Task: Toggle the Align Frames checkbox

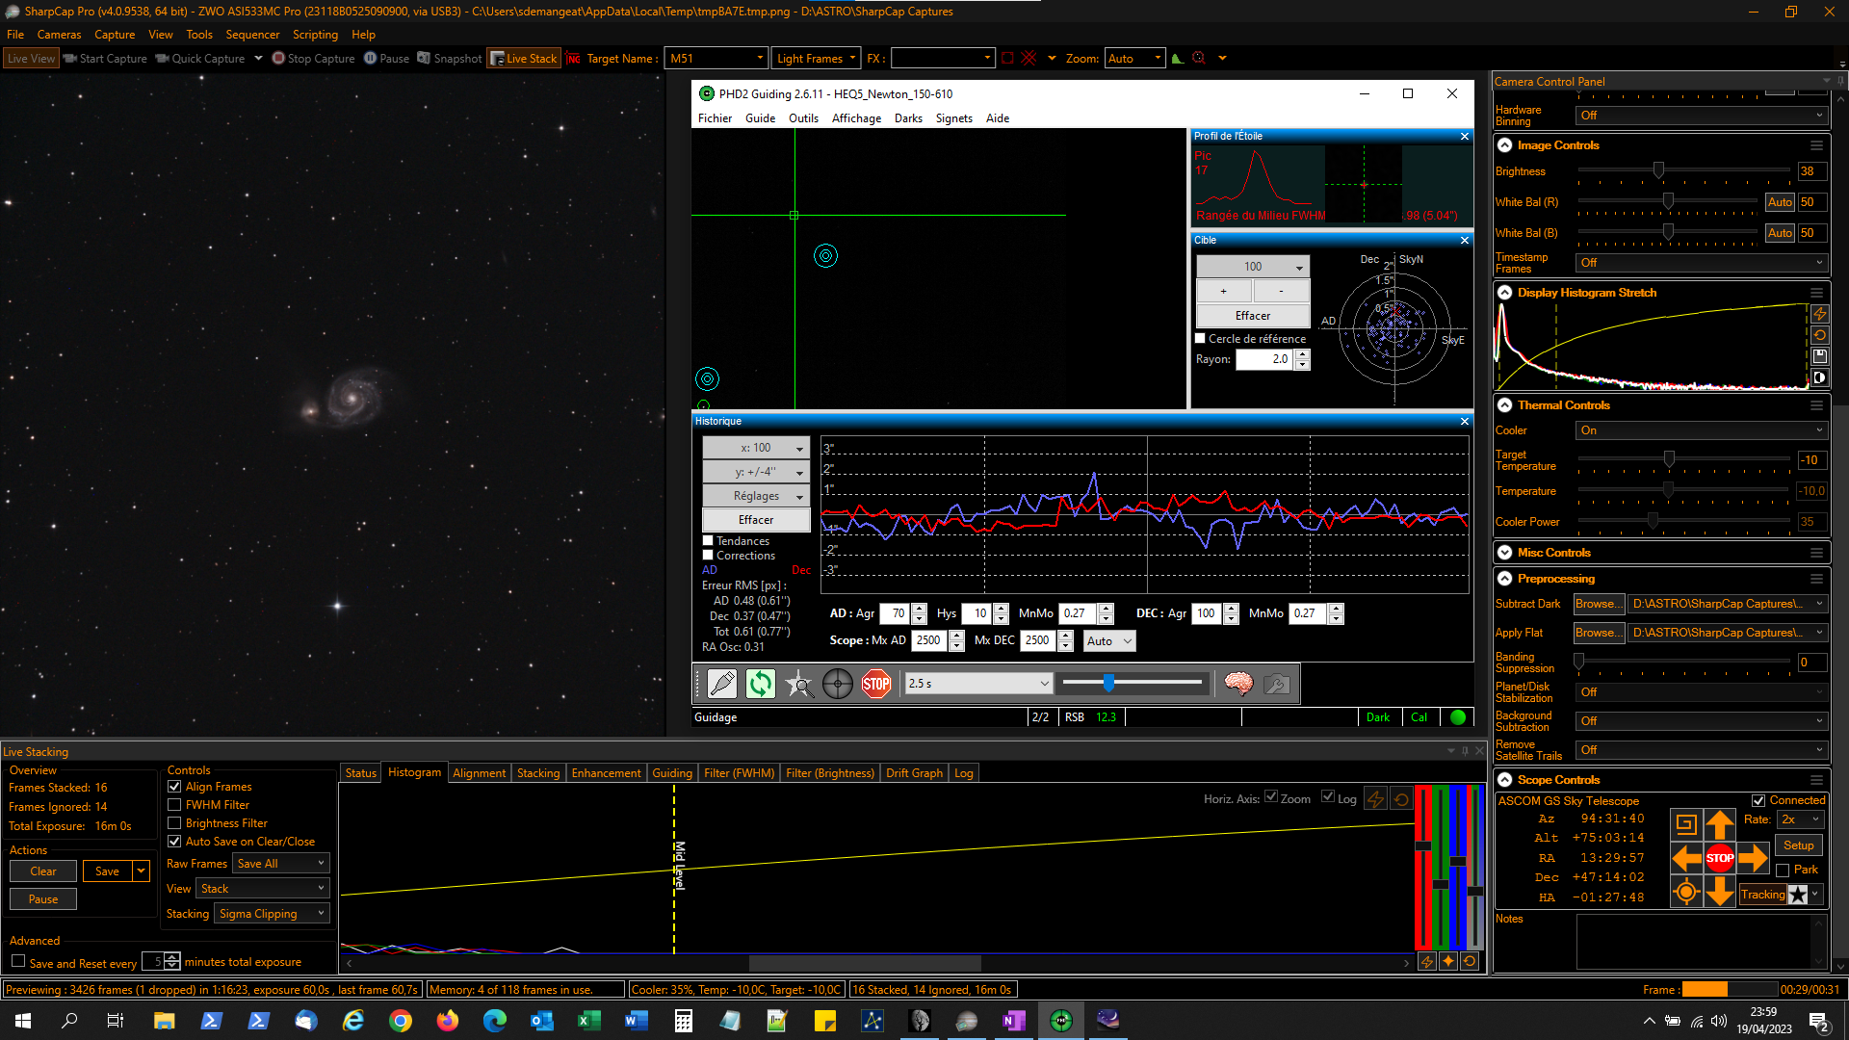Action: coord(174,787)
